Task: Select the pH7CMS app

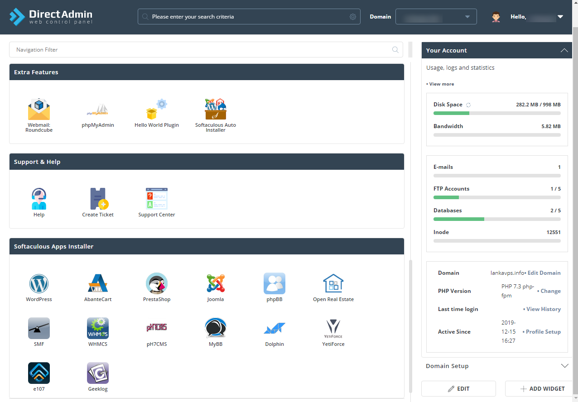Action: 157,332
